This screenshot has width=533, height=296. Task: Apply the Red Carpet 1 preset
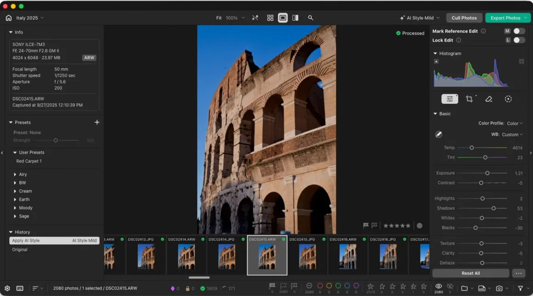point(29,161)
